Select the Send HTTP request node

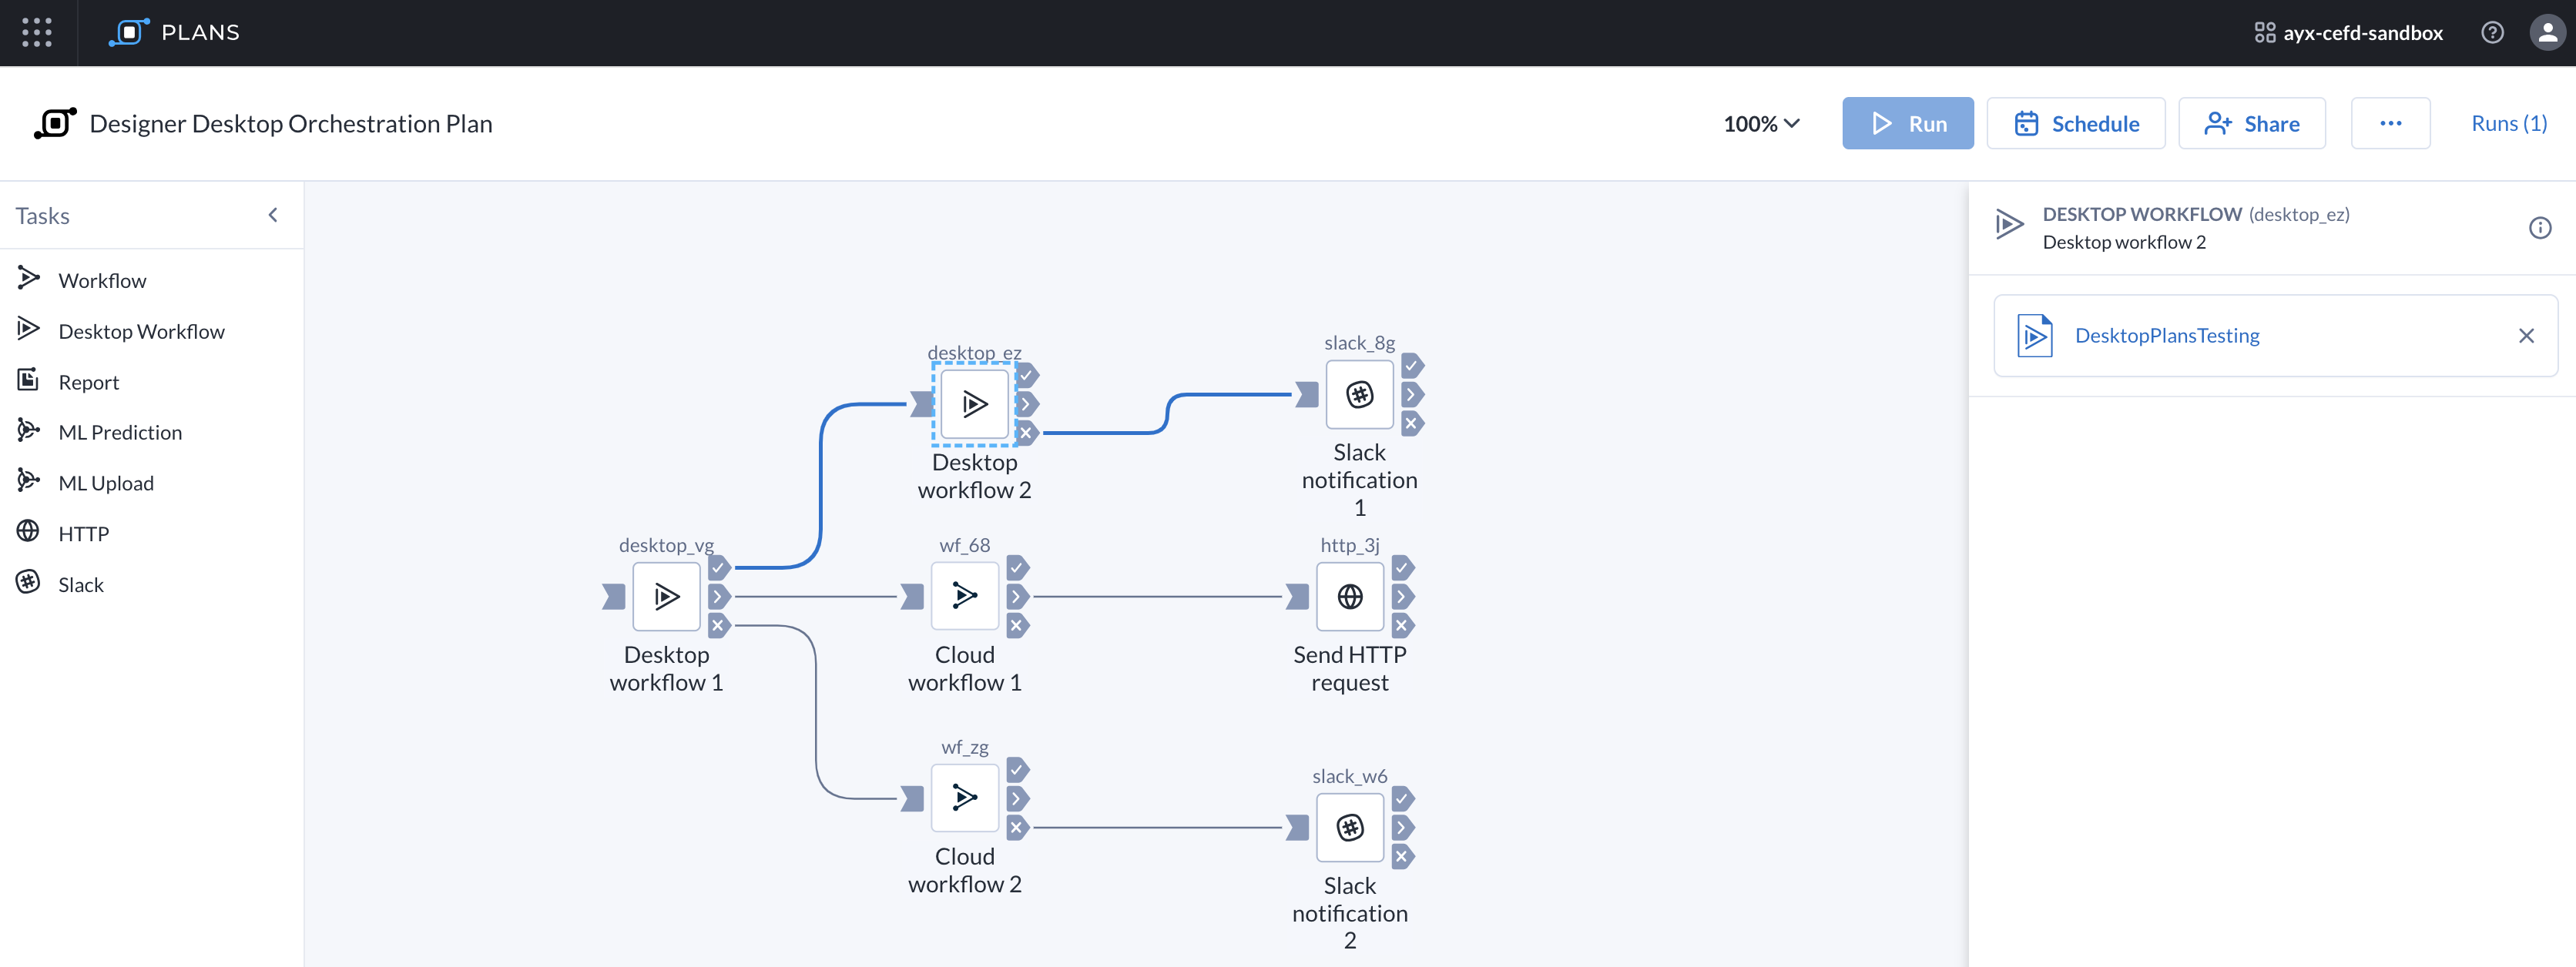tap(1350, 597)
